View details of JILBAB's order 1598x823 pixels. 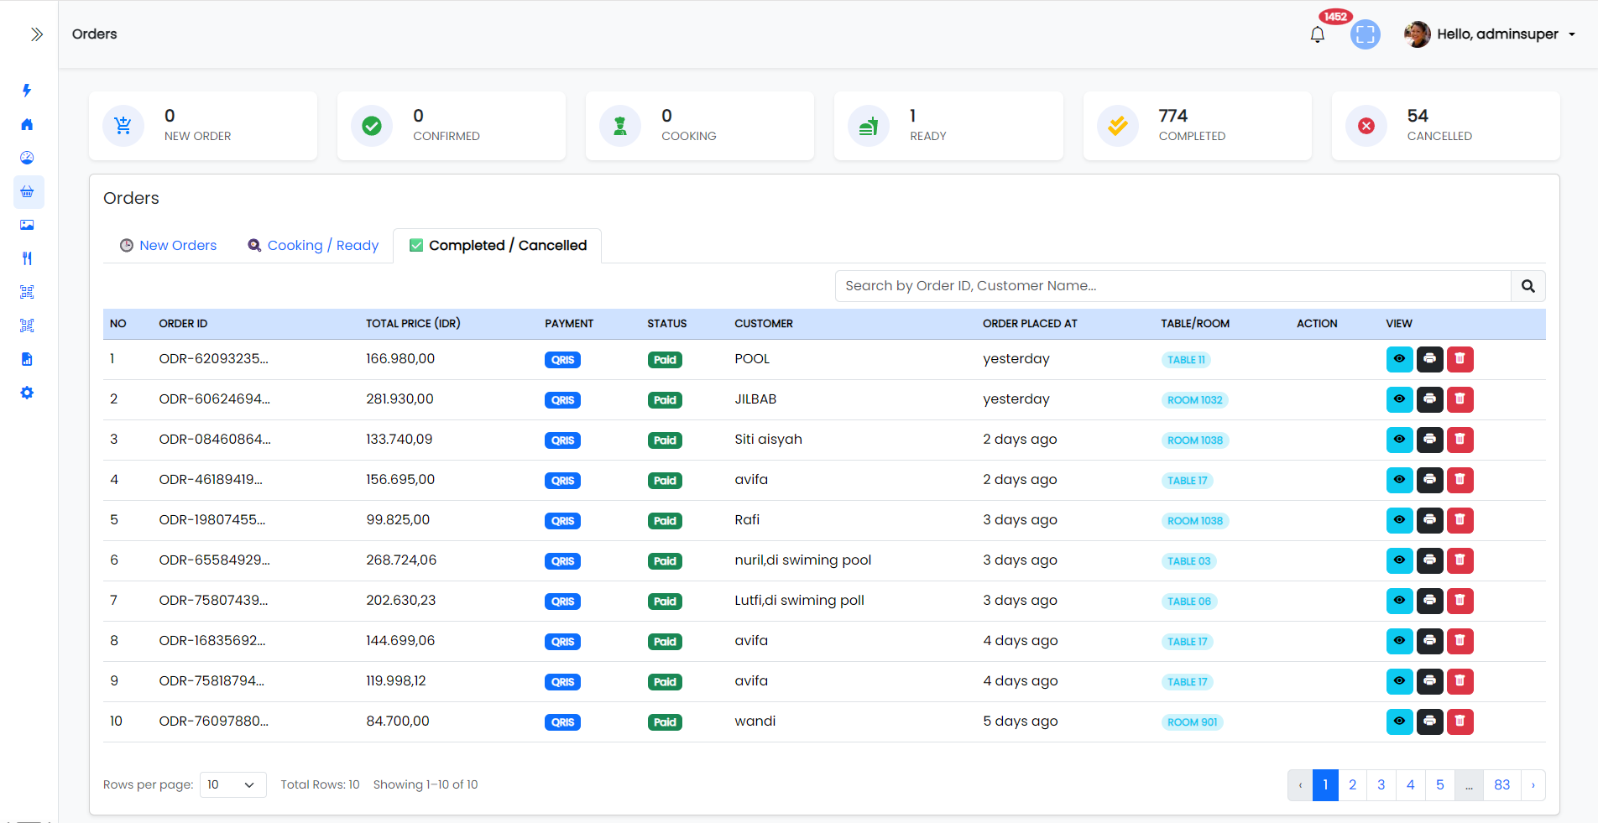pos(1400,399)
